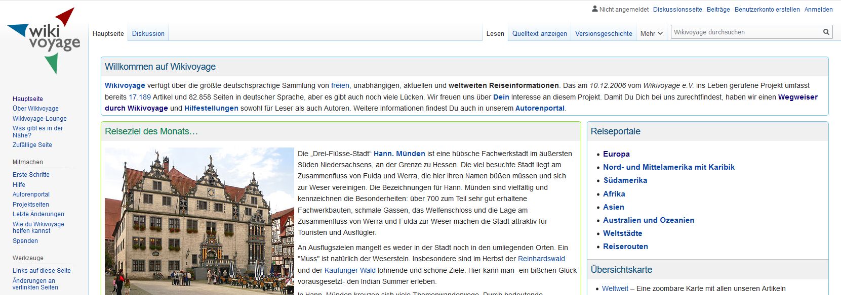The width and height of the screenshot is (841, 295).
Task: Click the user icon beside Nicht angemeldet
Action: (x=595, y=9)
